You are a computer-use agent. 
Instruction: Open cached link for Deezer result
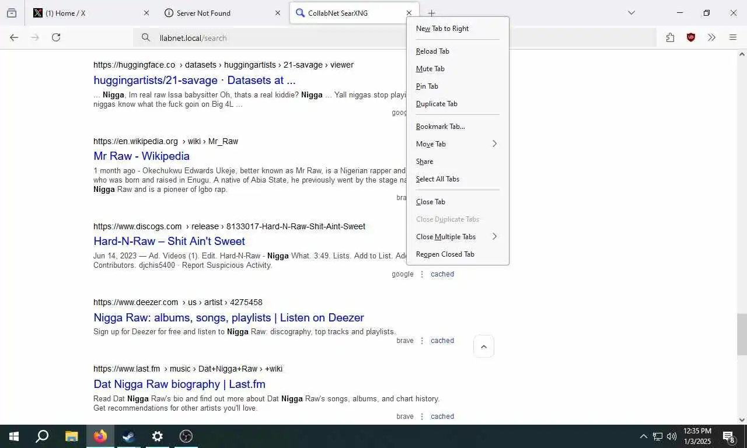click(442, 341)
